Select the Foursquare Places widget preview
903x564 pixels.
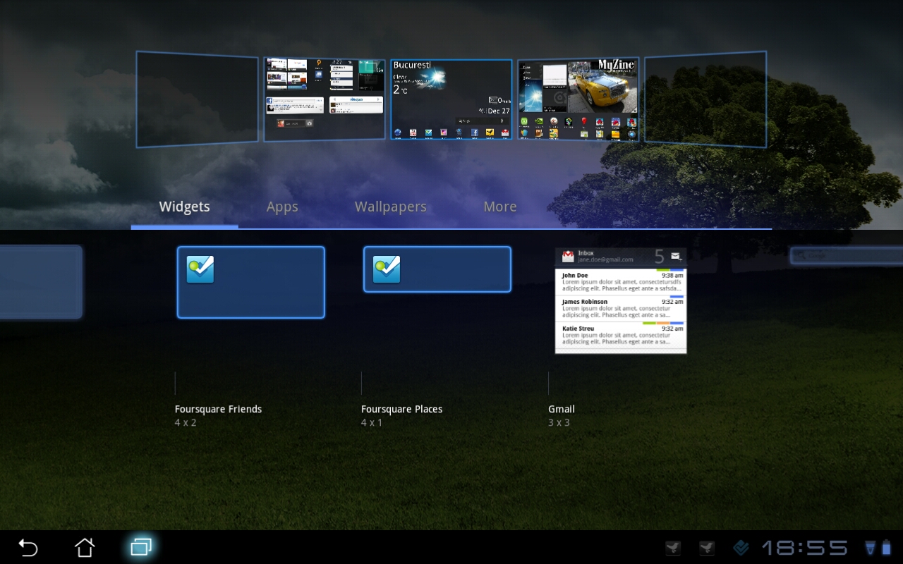click(437, 269)
